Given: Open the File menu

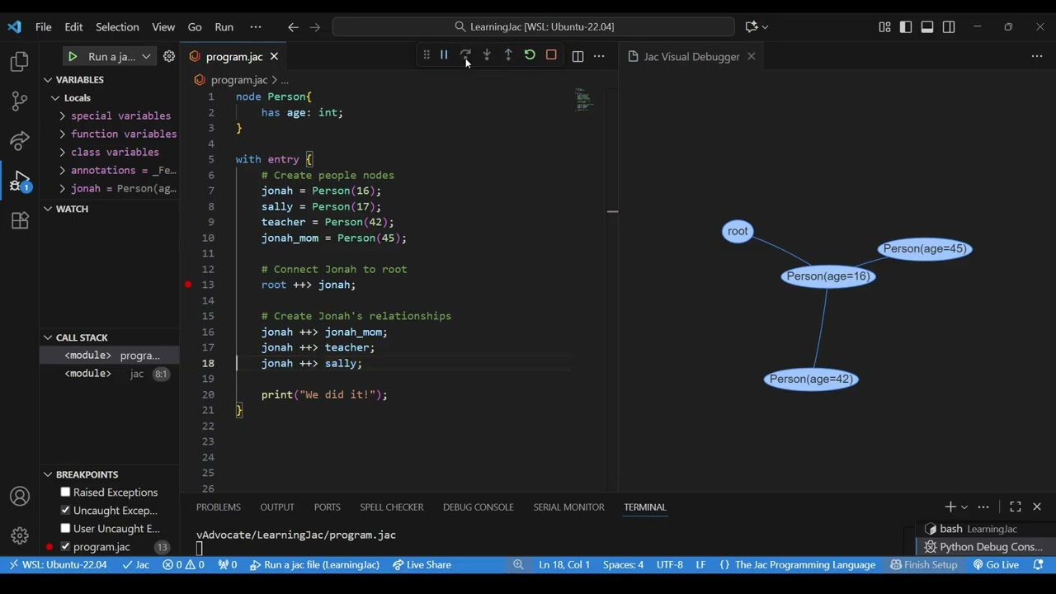Looking at the screenshot, I should pyautogui.click(x=44, y=27).
